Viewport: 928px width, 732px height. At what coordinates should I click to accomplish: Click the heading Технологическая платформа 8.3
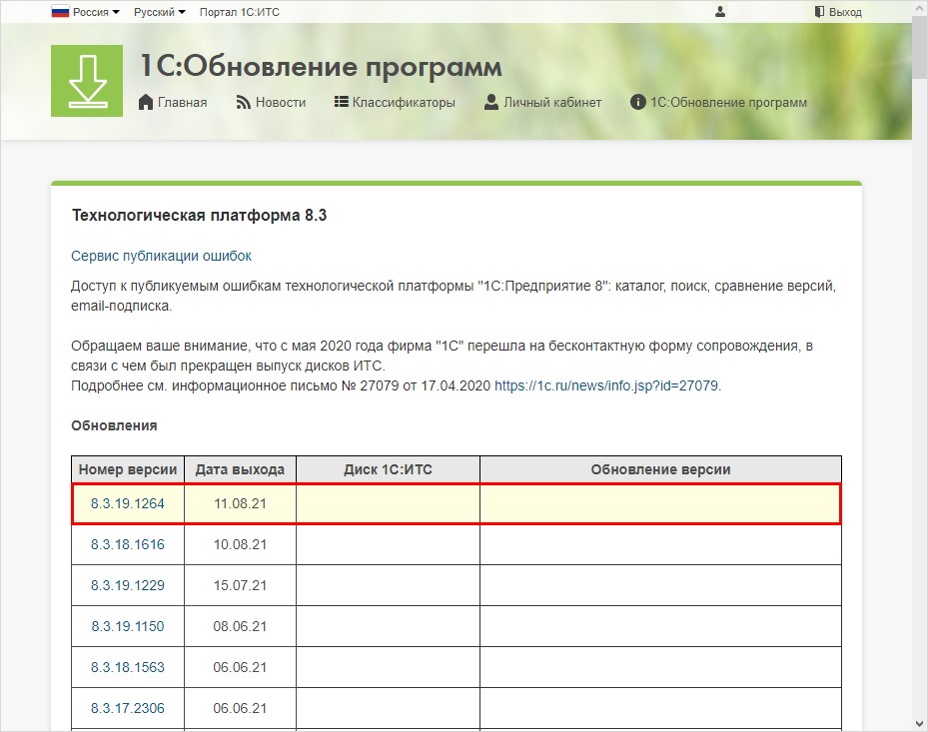199,216
